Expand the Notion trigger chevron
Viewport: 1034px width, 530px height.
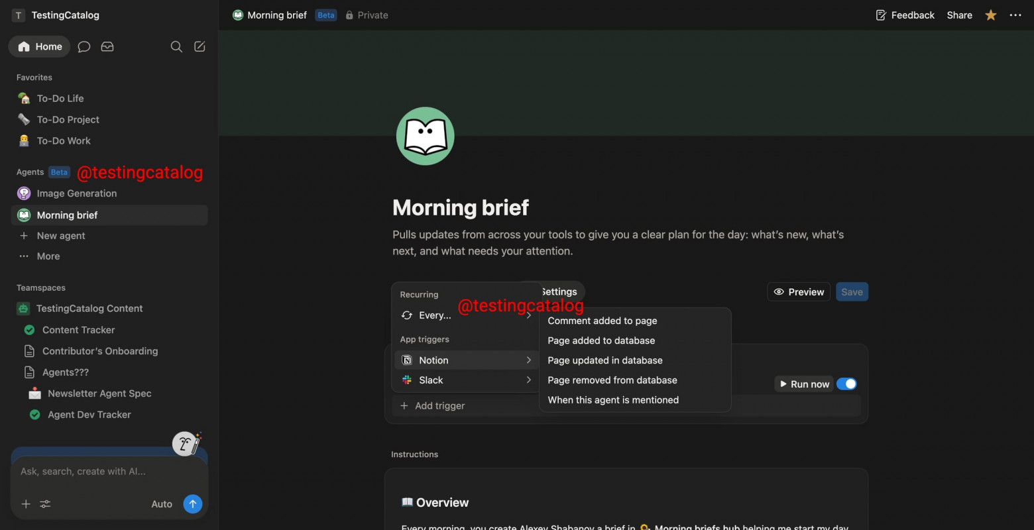pyautogui.click(x=528, y=360)
